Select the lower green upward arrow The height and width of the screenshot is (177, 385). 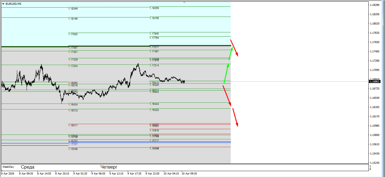pos(226,73)
